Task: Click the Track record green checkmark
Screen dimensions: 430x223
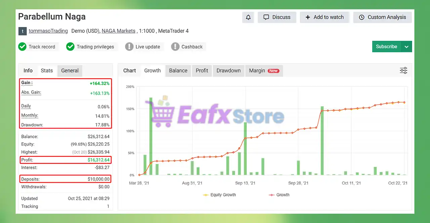Action: pyautogui.click(x=22, y=47)
